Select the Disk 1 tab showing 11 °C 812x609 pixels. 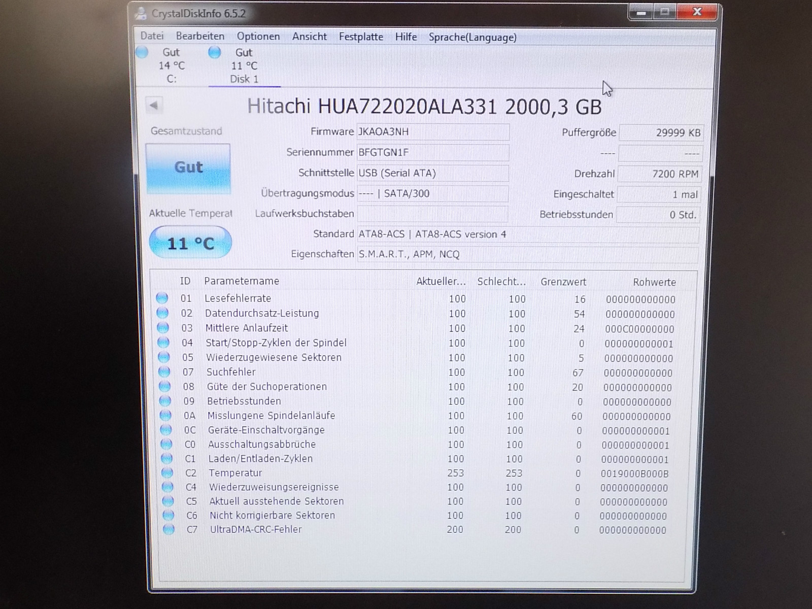[x=244, y=65]
